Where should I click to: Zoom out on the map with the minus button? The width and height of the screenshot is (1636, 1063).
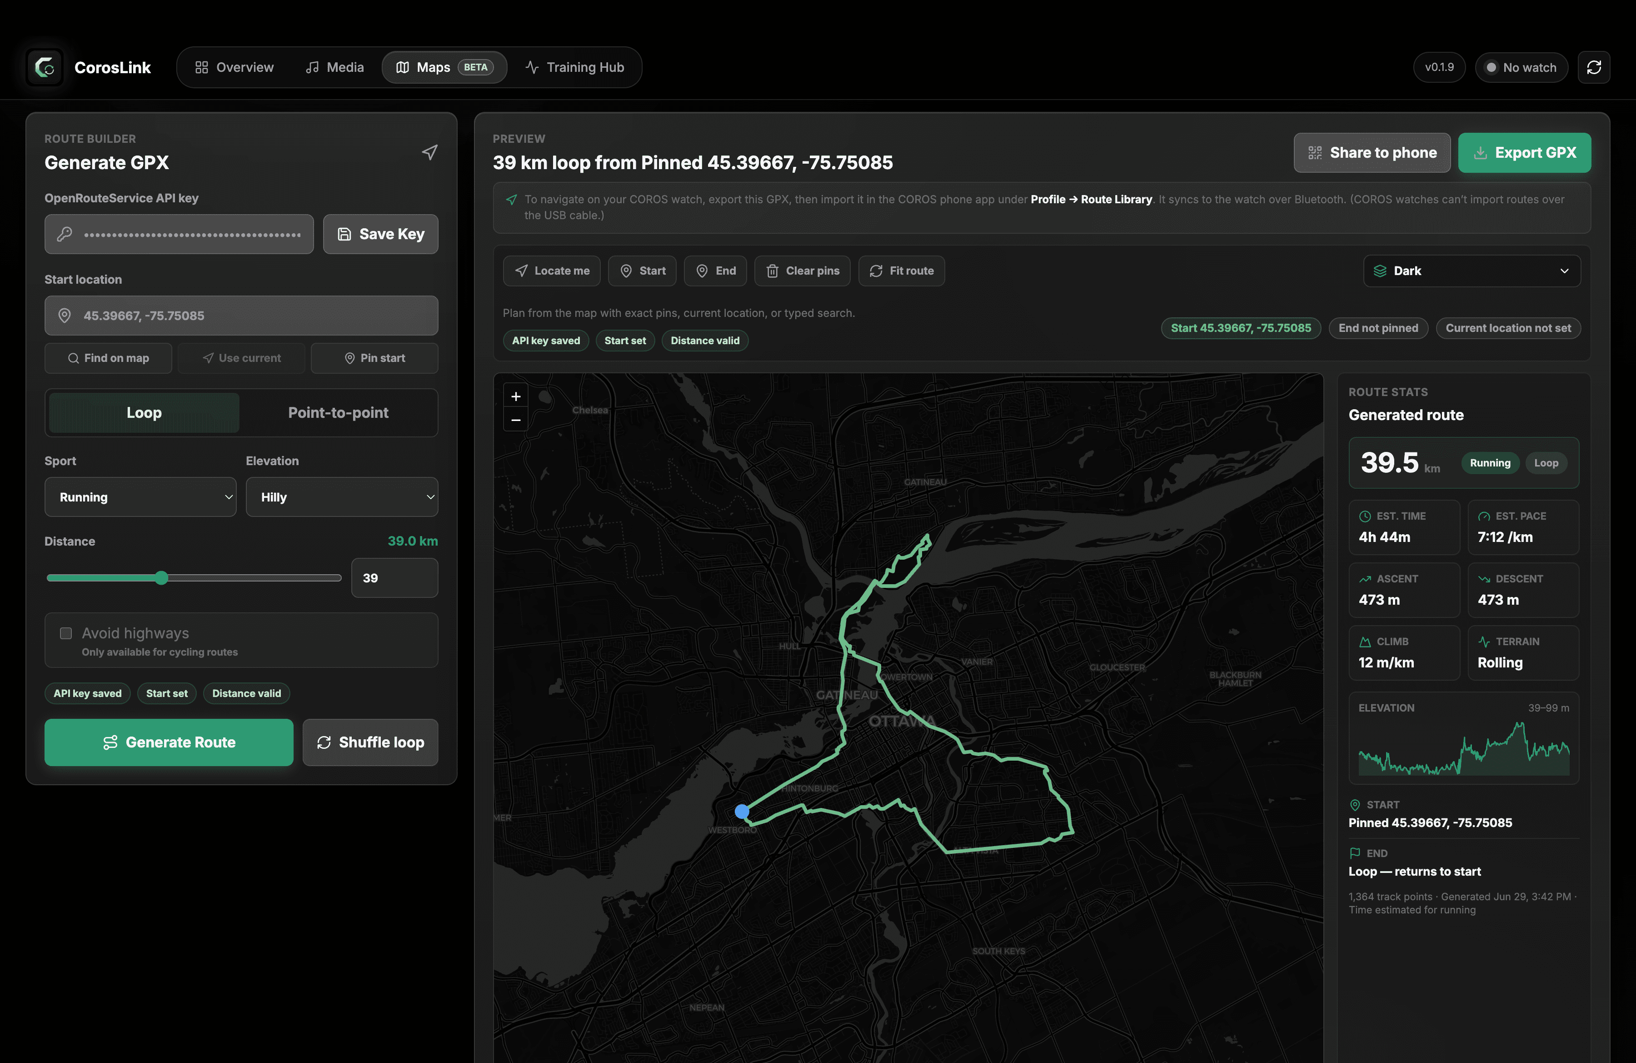[515, 420]
